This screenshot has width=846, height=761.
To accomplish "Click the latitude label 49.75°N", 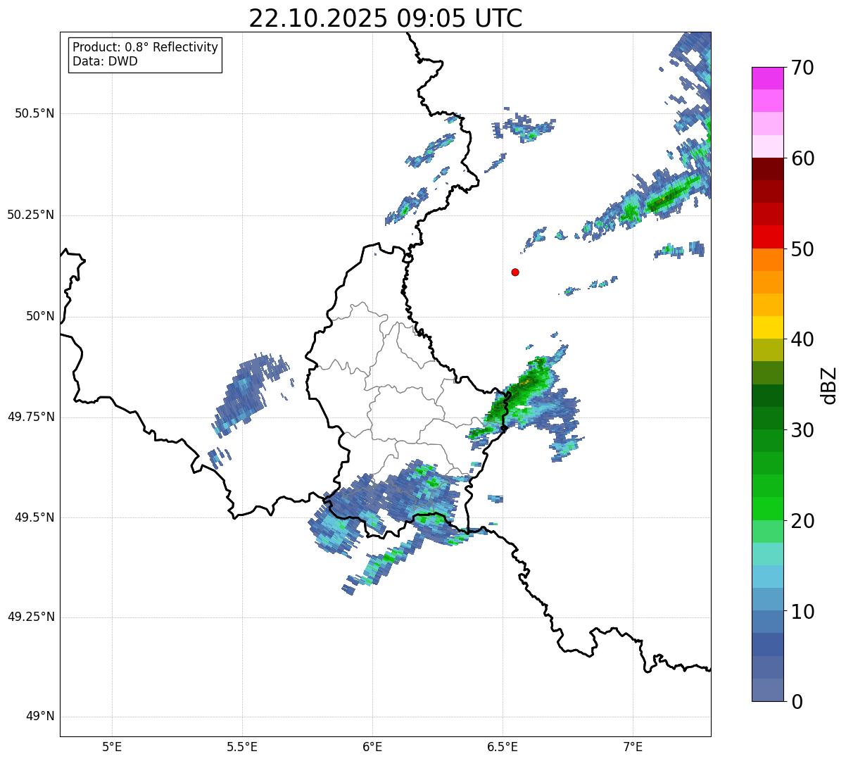I will [30, 417].
